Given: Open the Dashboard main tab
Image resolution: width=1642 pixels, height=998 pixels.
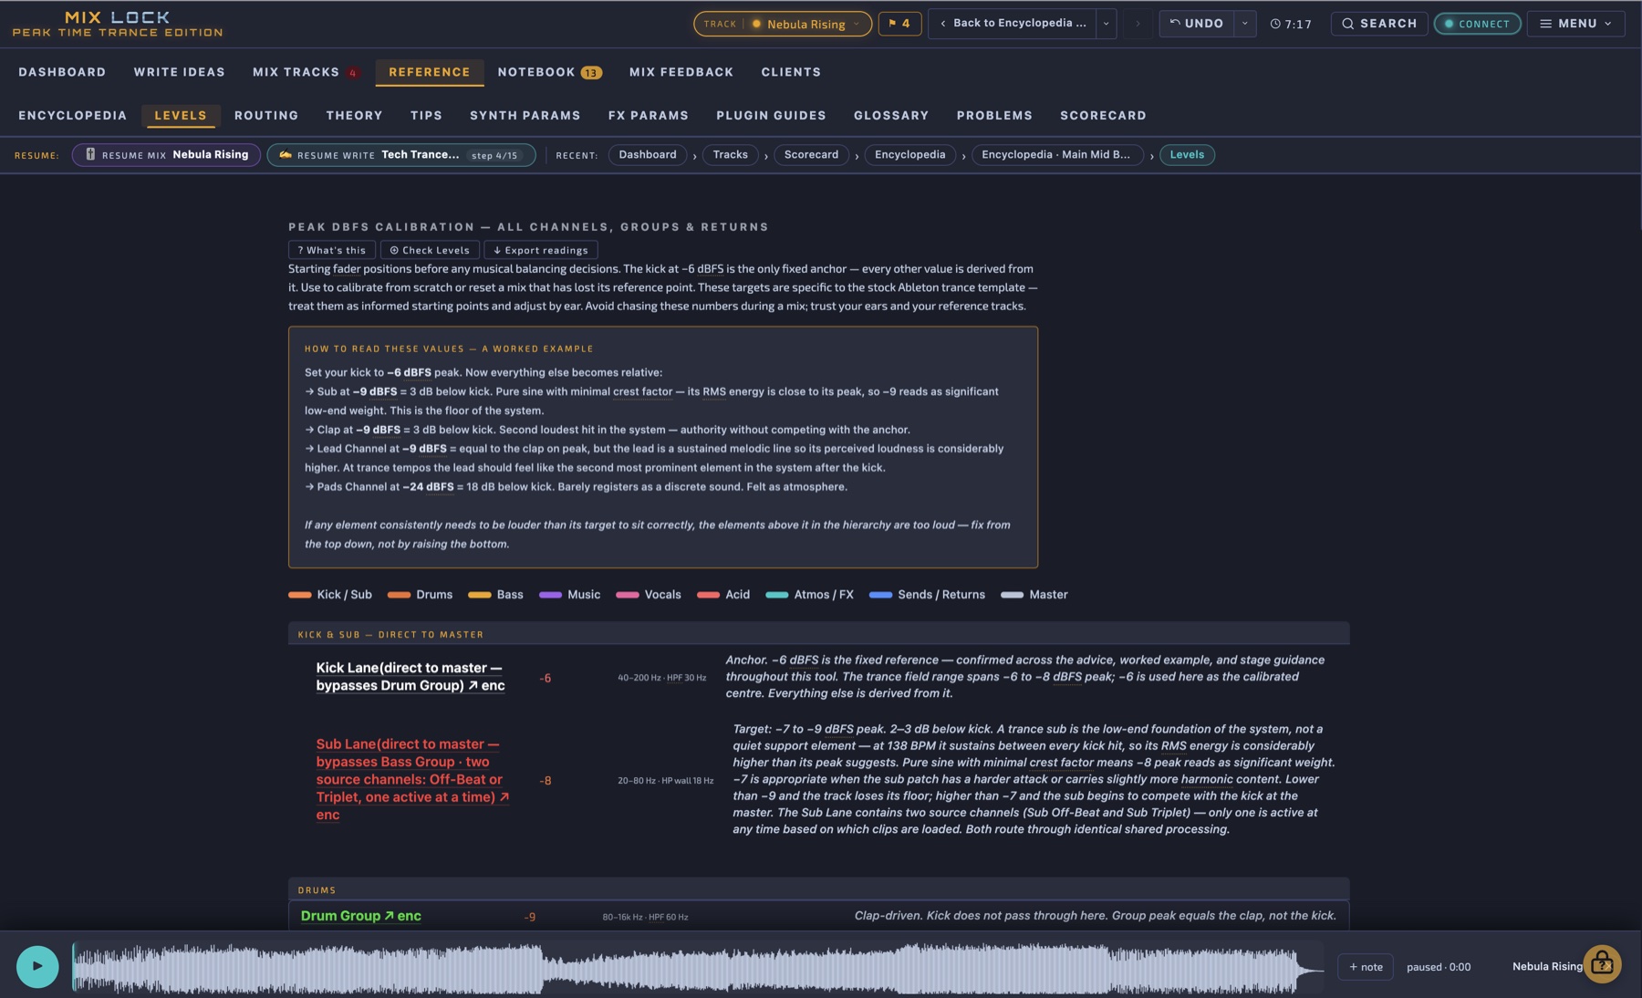Looking at the screenshot, I should pos(62,72).
